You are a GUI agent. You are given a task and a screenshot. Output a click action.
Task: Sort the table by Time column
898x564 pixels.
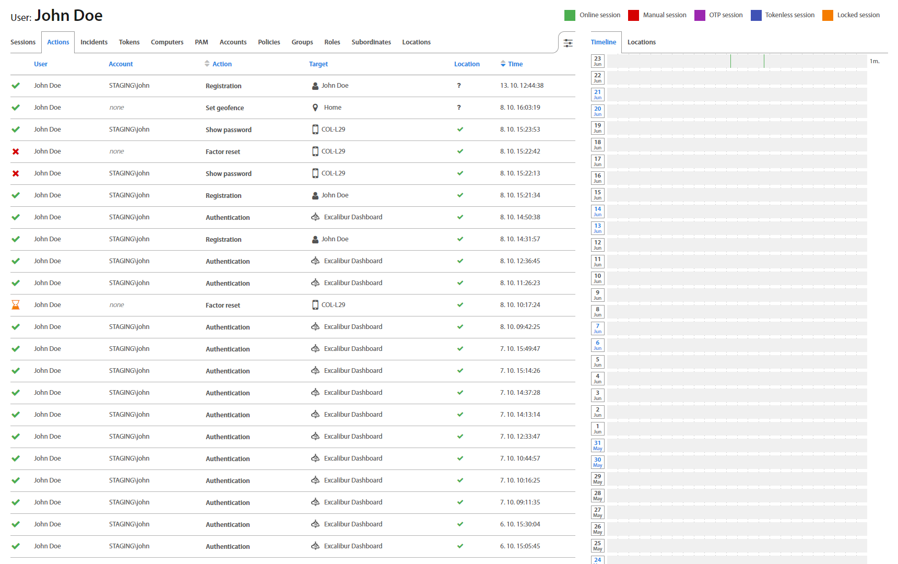(x=515, y=64)
